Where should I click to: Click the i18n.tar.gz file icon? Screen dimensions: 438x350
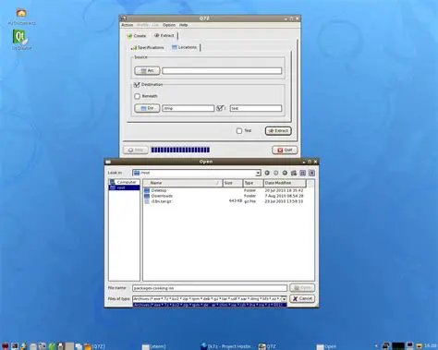coord(147,201)
